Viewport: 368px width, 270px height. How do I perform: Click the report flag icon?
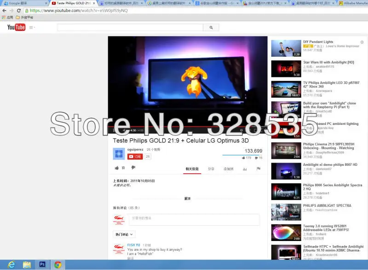click(259, 169)
